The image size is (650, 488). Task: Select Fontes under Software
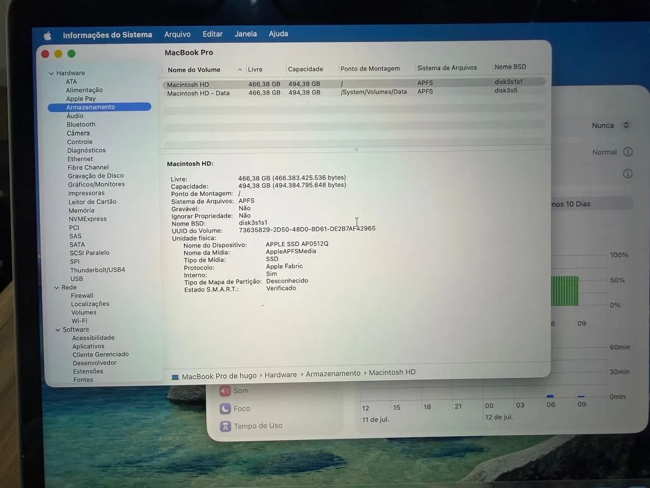[x=83, y=380]
